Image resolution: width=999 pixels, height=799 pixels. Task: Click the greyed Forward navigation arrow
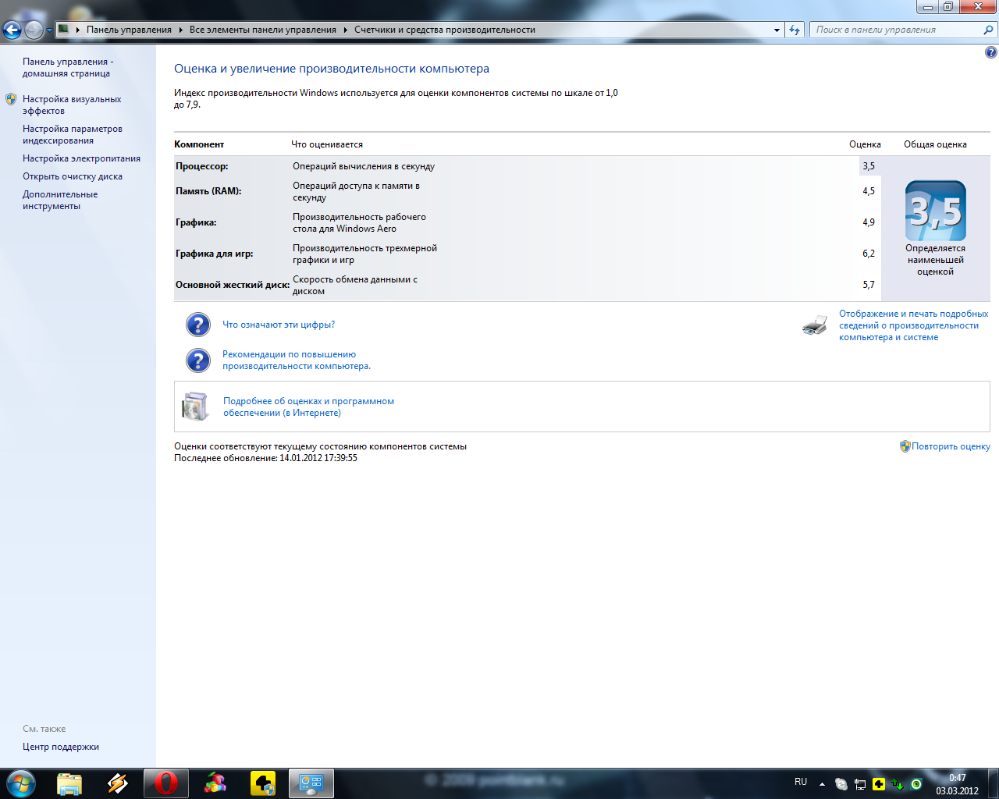(x=34, y=30)
